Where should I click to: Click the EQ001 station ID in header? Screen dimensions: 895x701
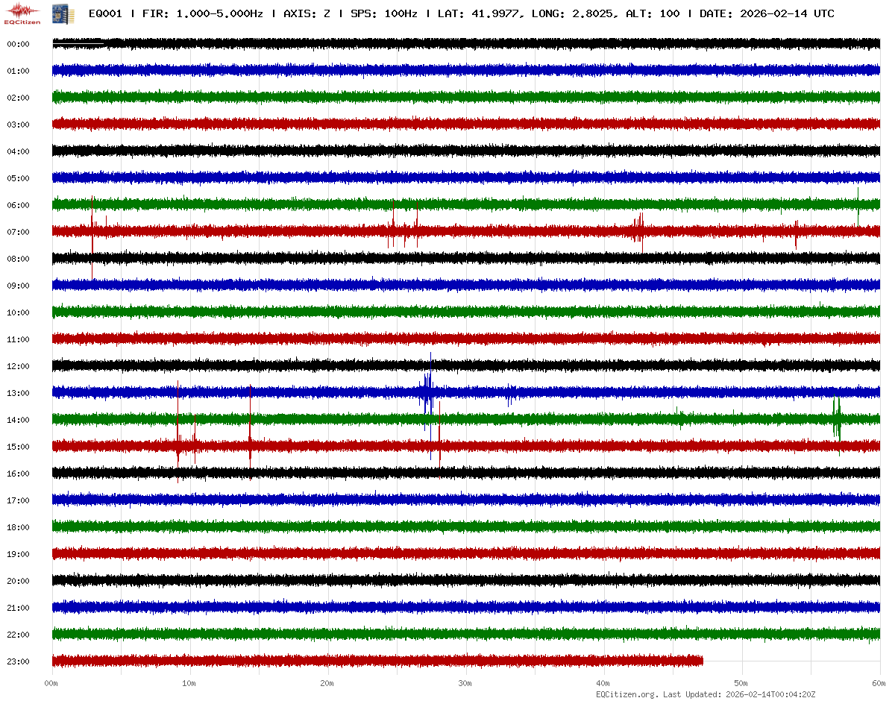click(105, 13)
